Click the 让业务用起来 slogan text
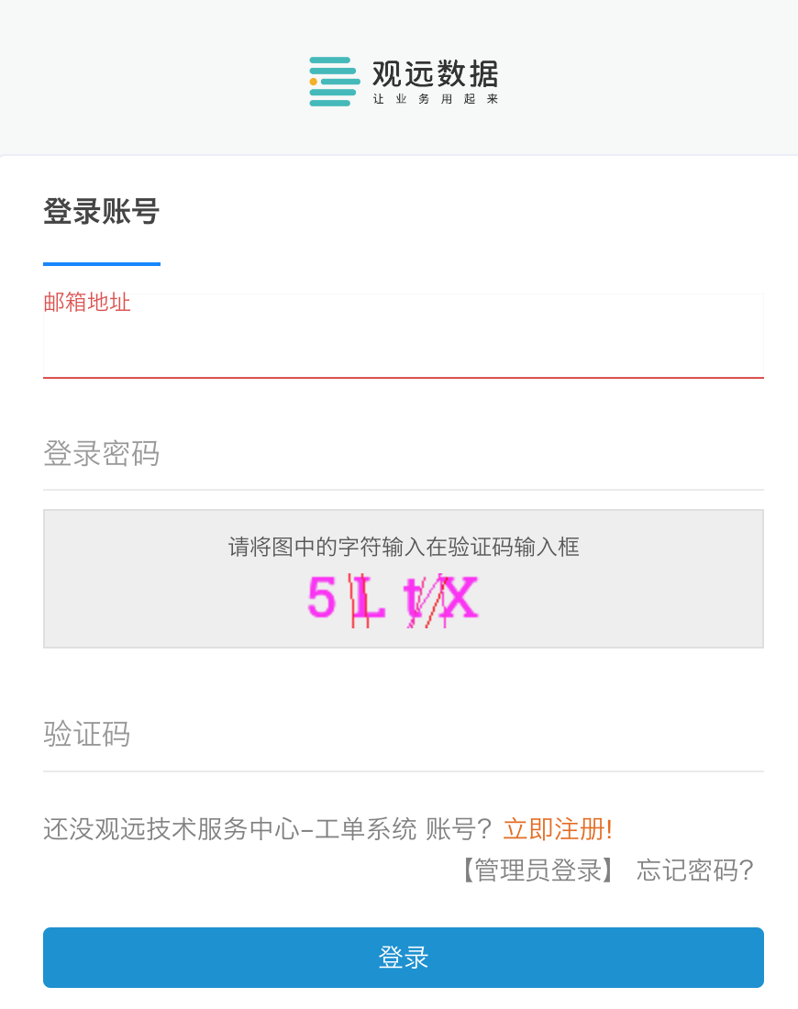The width and height of the screenshot is (798, 1009). tap(435, 99)
